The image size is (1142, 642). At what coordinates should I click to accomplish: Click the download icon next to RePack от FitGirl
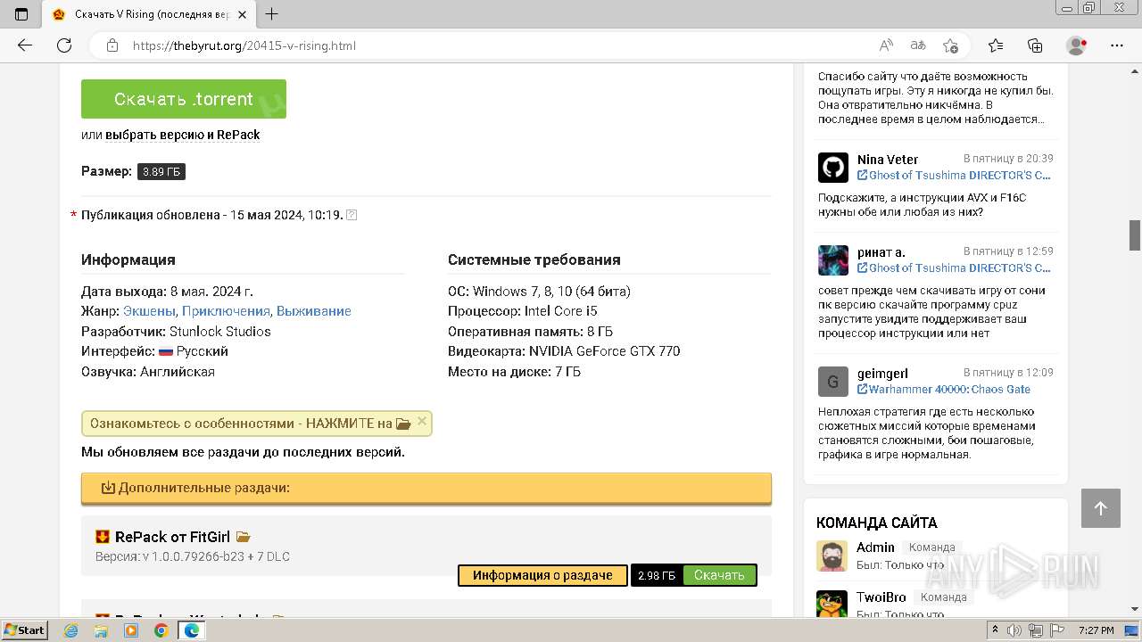pos(103,537)
